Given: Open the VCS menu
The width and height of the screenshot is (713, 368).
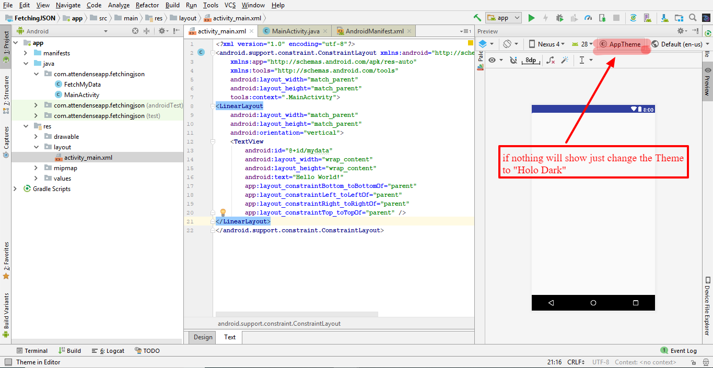Looking at the screenshot, I should point(230,5).
